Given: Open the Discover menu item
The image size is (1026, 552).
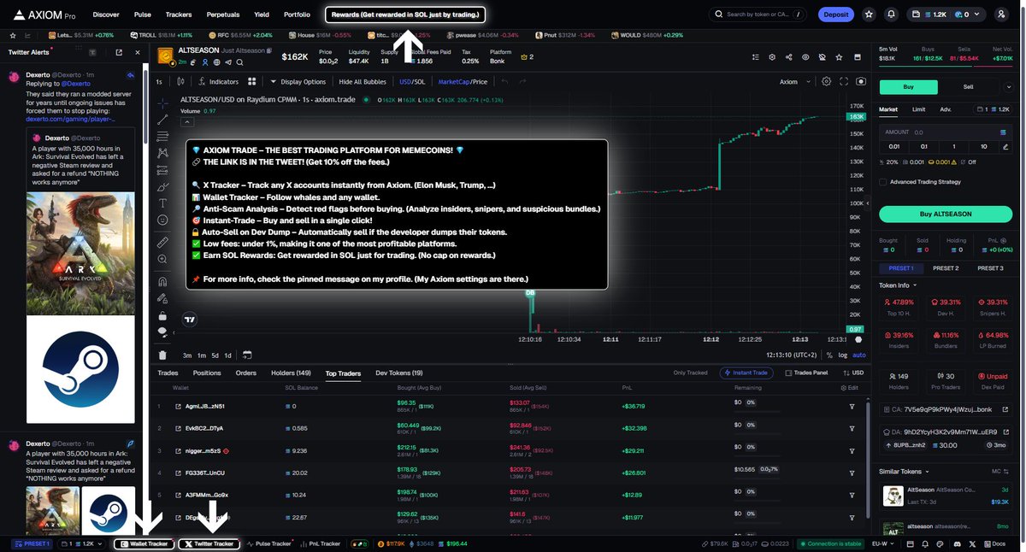Looking at the screenshot, I should pyautogui.click(x=106, y=15).
